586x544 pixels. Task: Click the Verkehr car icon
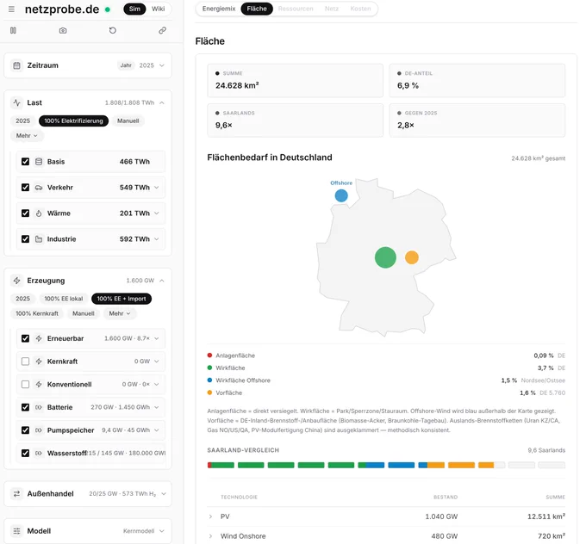tap(39, 188)
